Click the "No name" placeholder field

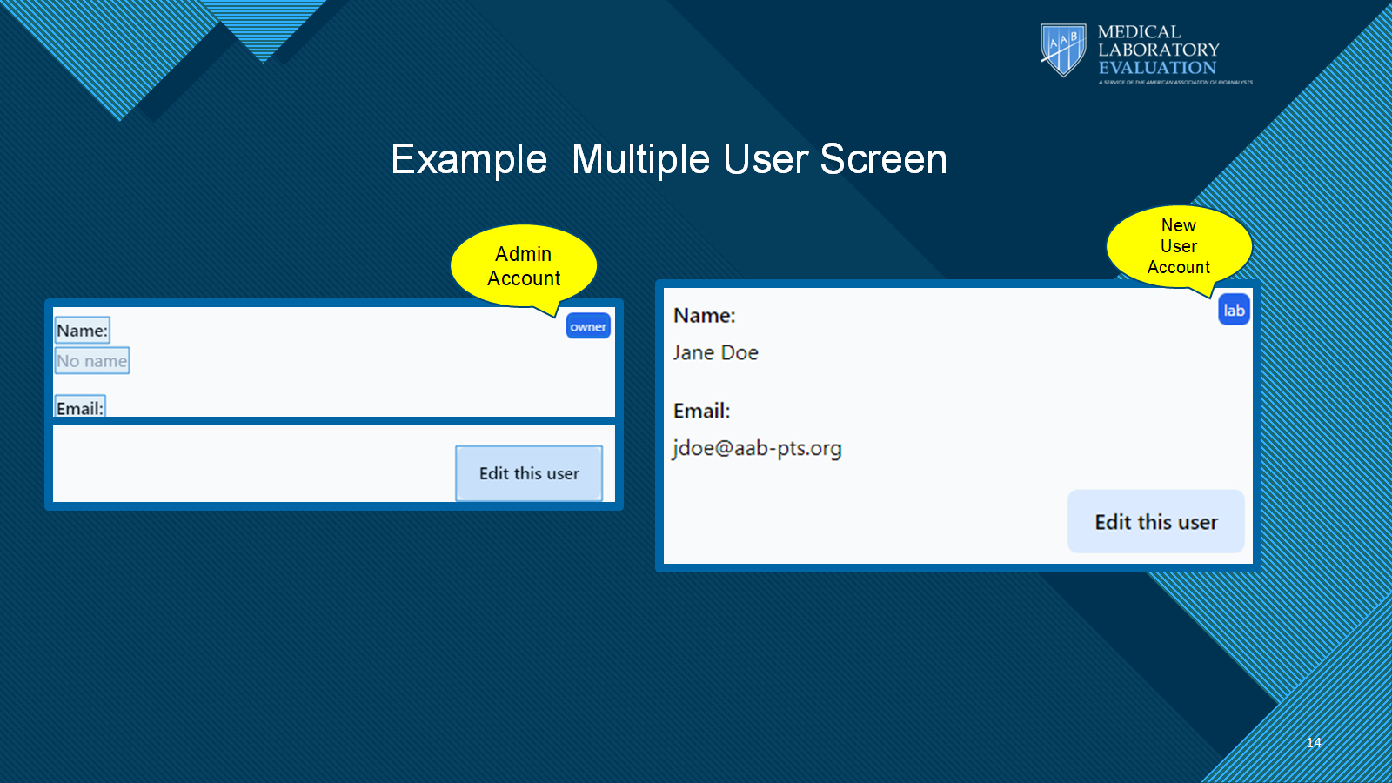[92, 361]
